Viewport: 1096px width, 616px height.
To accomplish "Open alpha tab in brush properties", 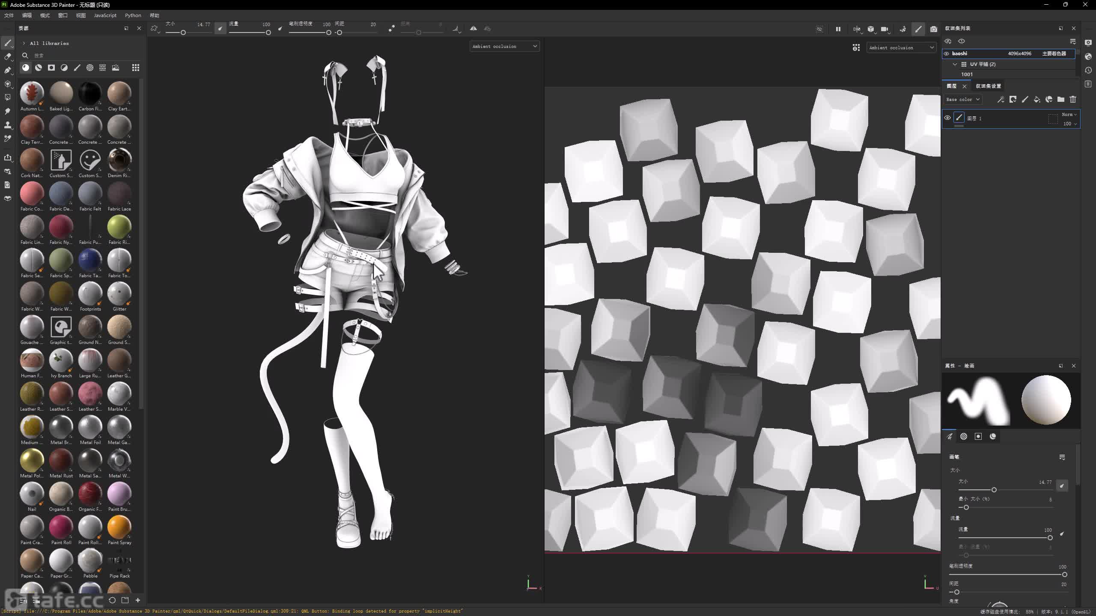I will click(x=964, y=436).
